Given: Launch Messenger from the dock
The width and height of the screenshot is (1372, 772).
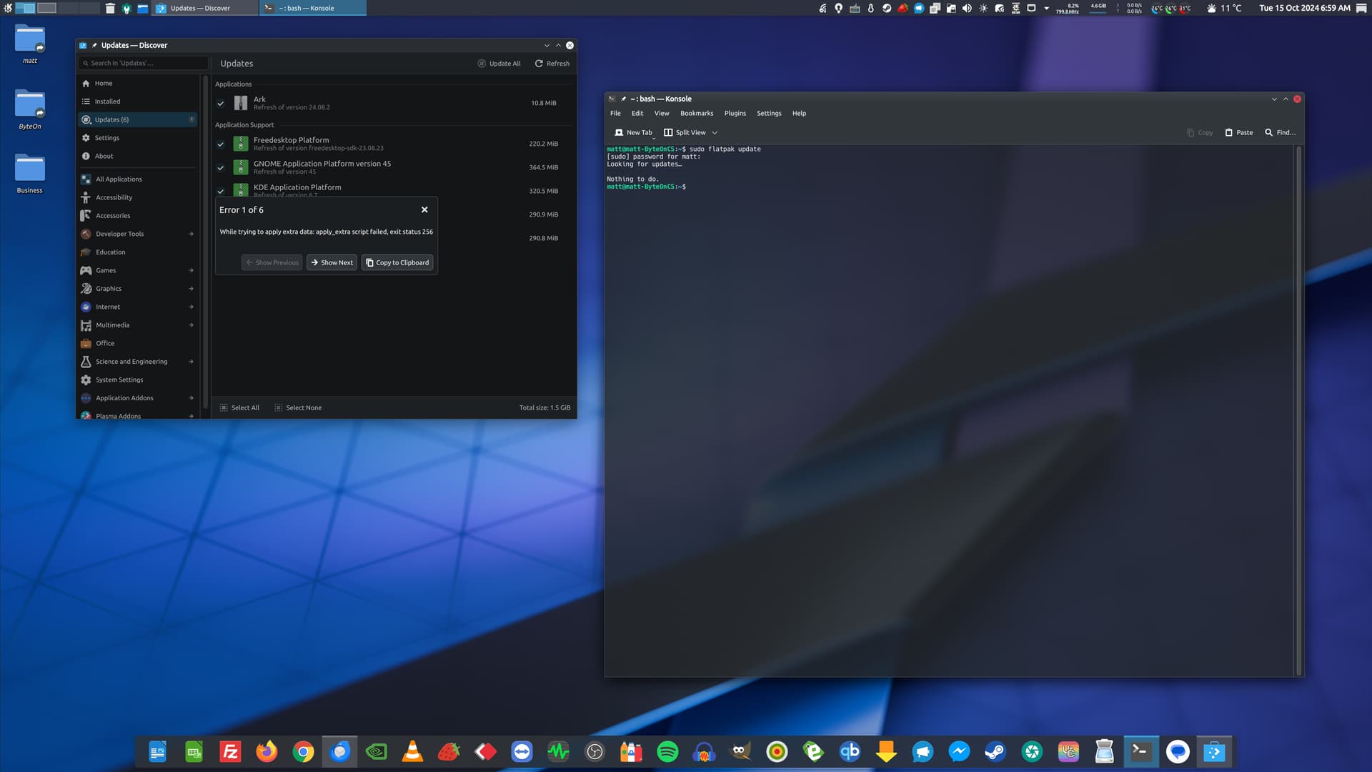Looking at the screenshot, I should click(959, 752).
